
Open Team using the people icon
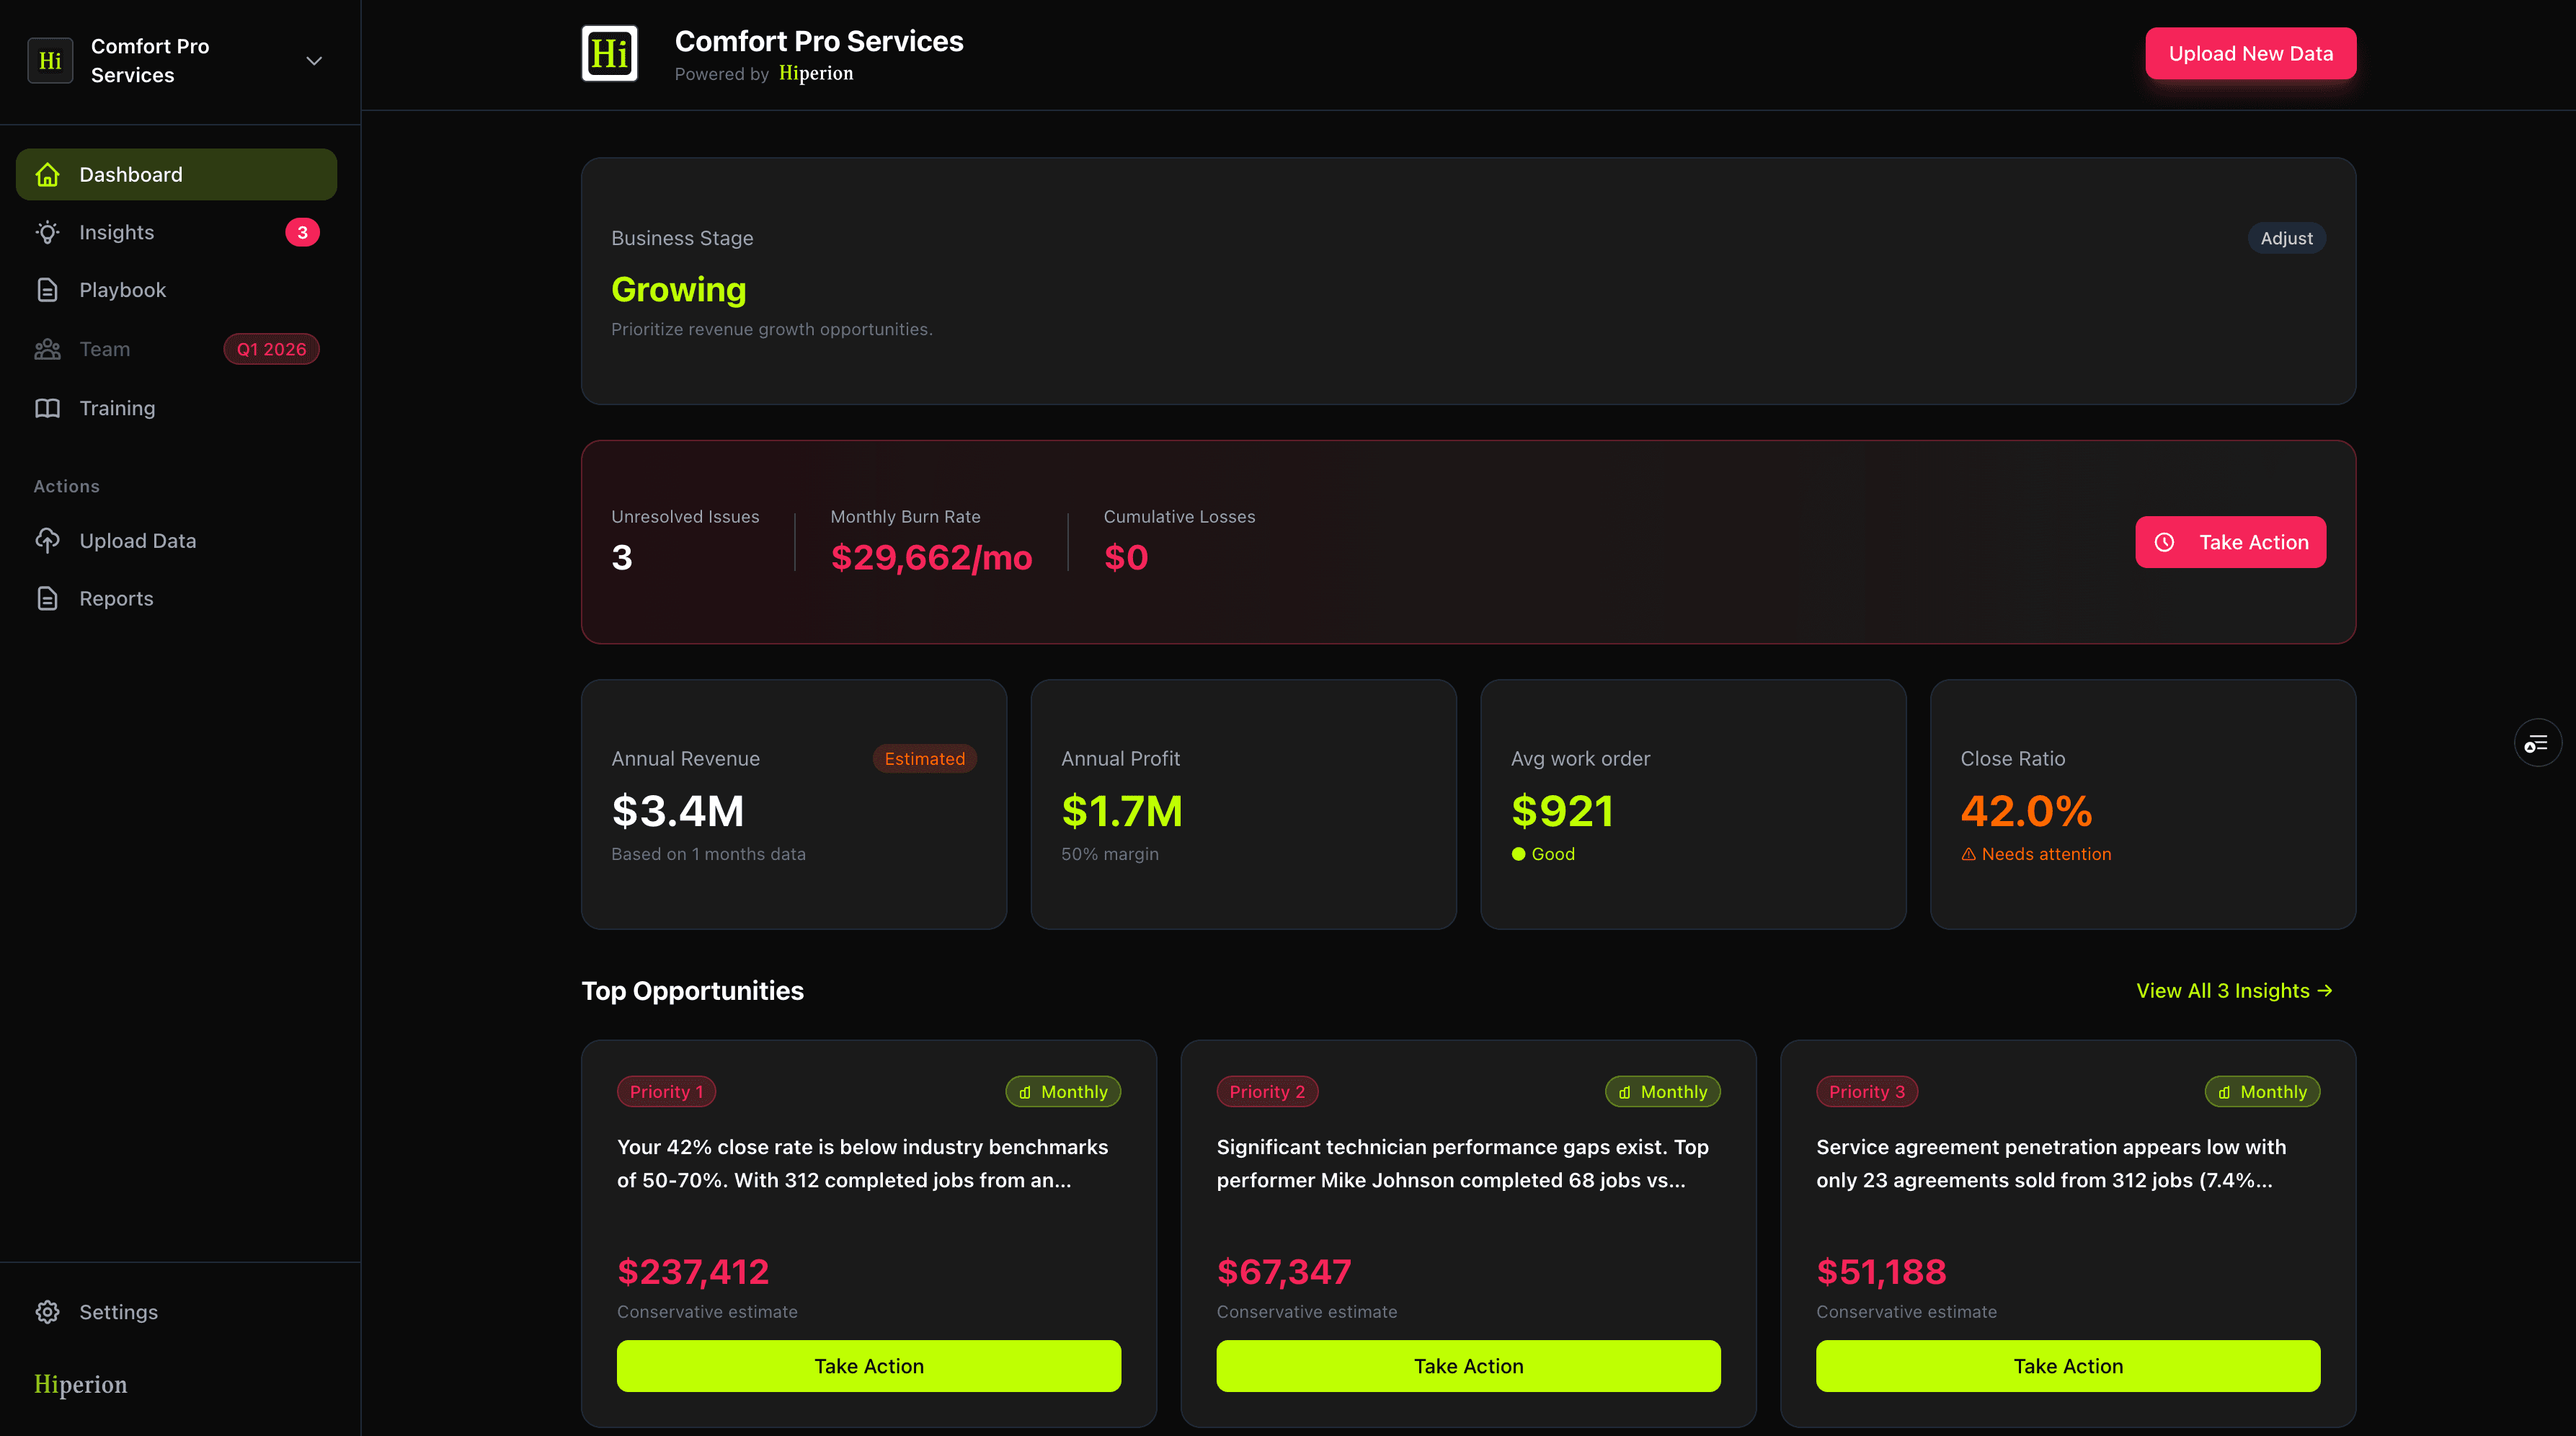point(47,349)
